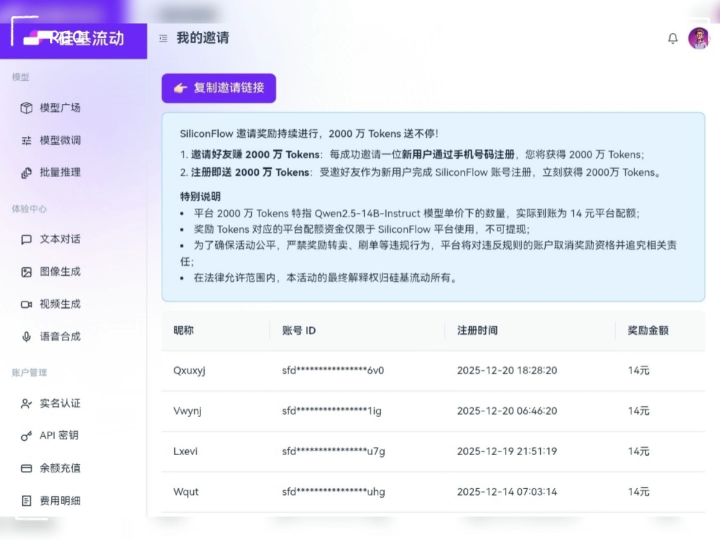Click the 复制邀请链接 button

(219, 88)
